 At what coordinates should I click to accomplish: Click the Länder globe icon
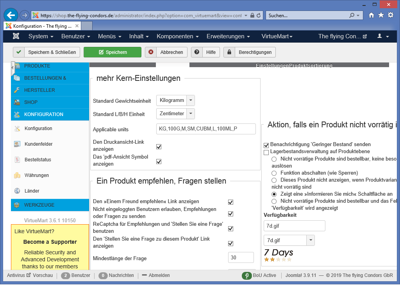[17, 191]
